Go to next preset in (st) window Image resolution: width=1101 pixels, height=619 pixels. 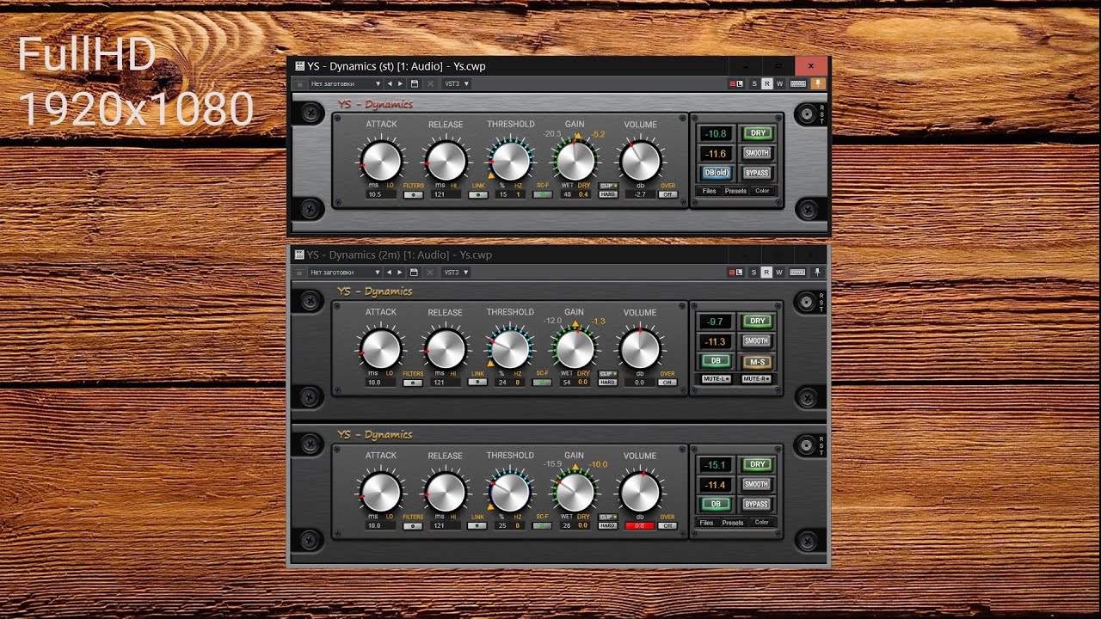pyautogui.click(x=400, y=83)
